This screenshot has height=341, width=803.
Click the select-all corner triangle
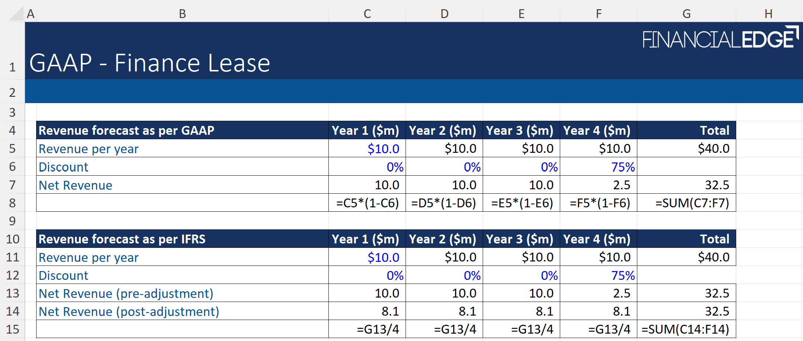(x=16, y=14)
